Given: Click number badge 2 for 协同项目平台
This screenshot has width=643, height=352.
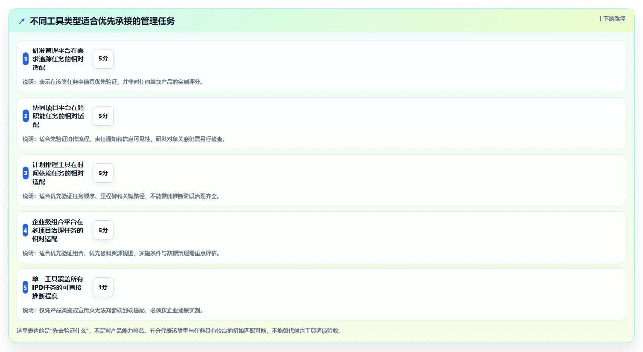Looking at the screenshot, I should (x=26, y=116).
